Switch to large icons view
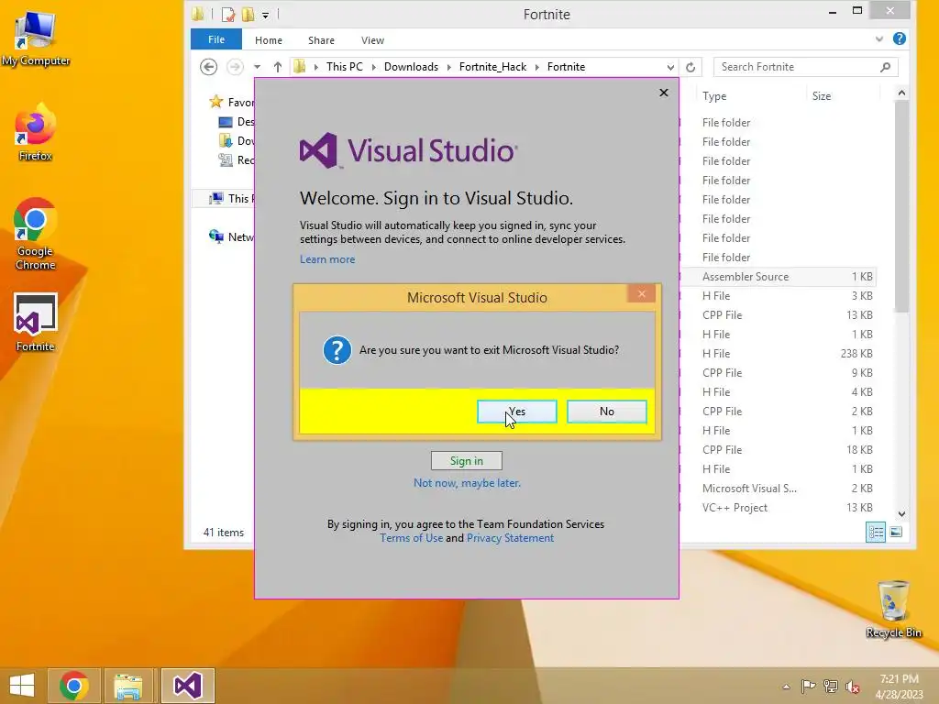 point(896,532)
